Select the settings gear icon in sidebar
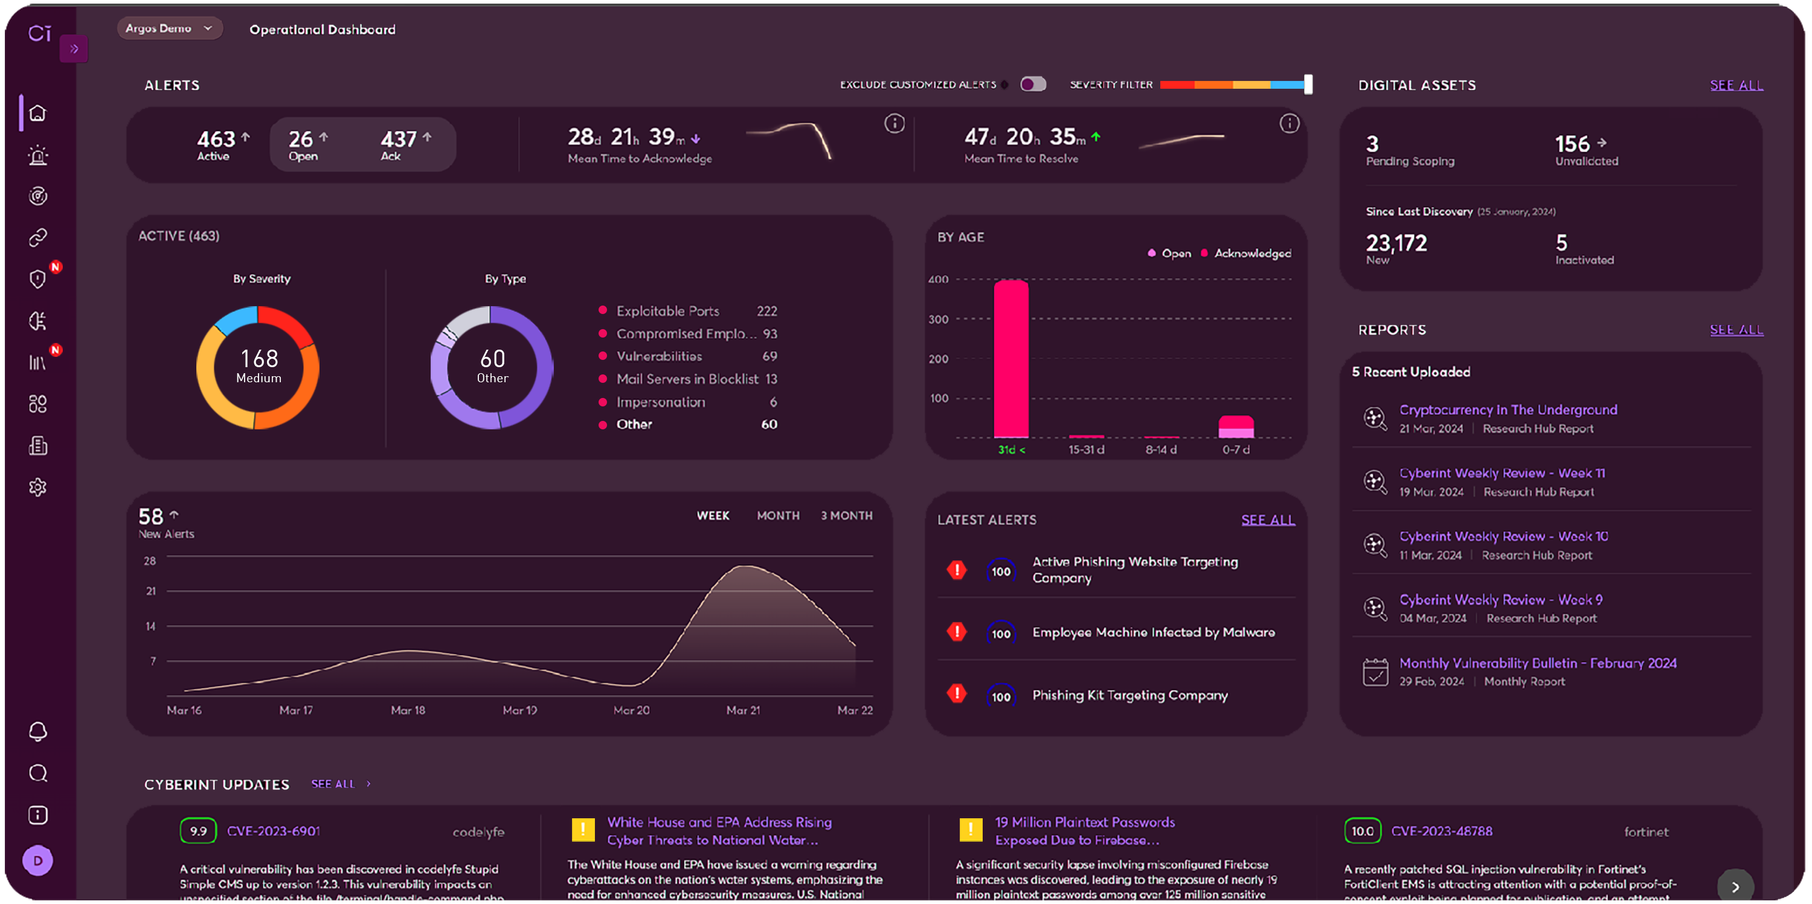 click(x=38, y=487)
